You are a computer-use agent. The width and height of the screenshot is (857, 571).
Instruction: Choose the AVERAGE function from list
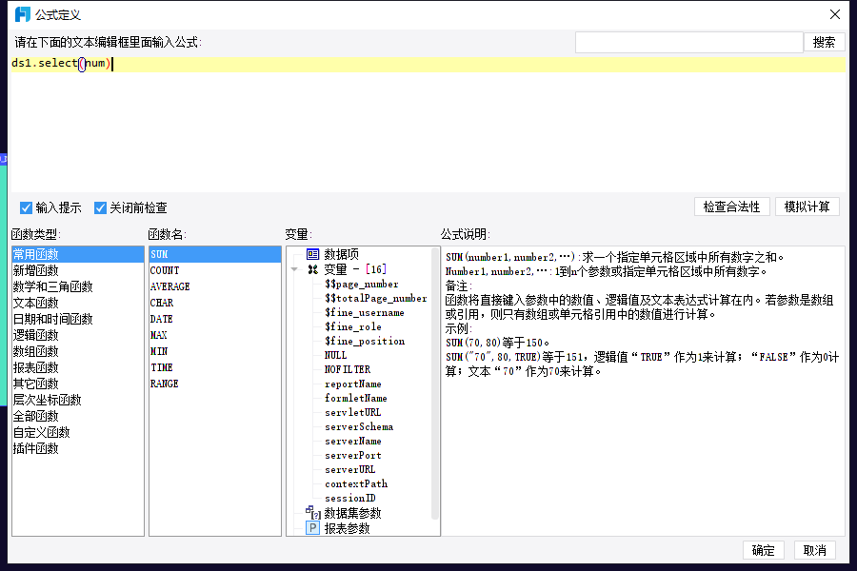coord(169,286)
